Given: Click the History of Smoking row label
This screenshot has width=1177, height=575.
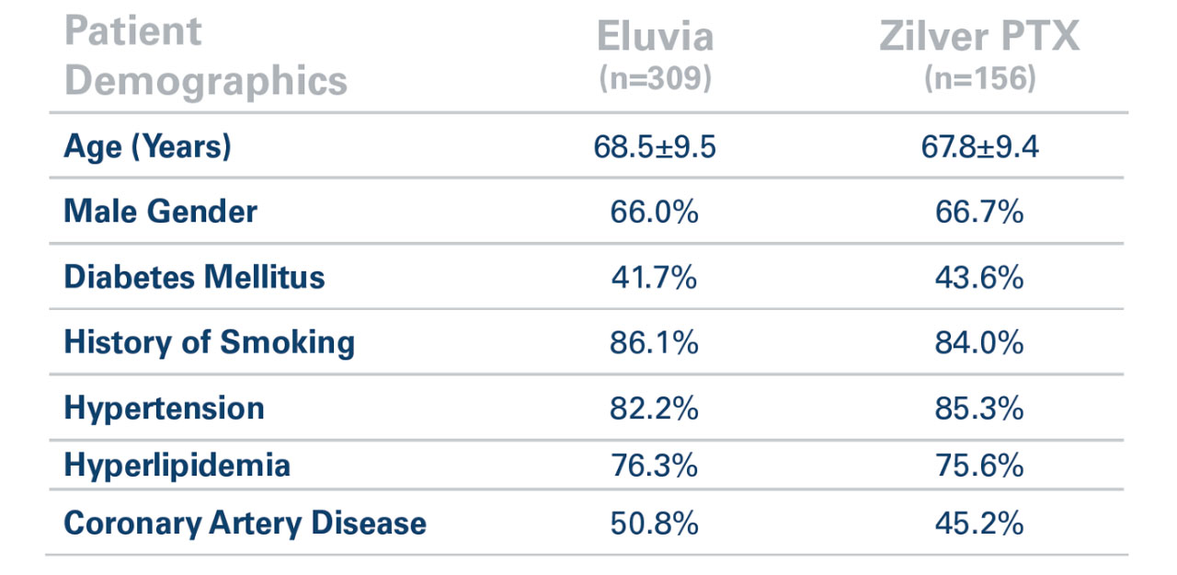Looking at the screenshot, I should coord(209,342).
